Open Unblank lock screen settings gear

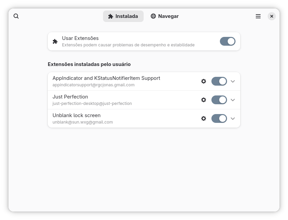coord(204,118)
